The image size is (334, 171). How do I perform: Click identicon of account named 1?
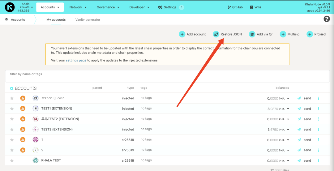click(36, 140)
